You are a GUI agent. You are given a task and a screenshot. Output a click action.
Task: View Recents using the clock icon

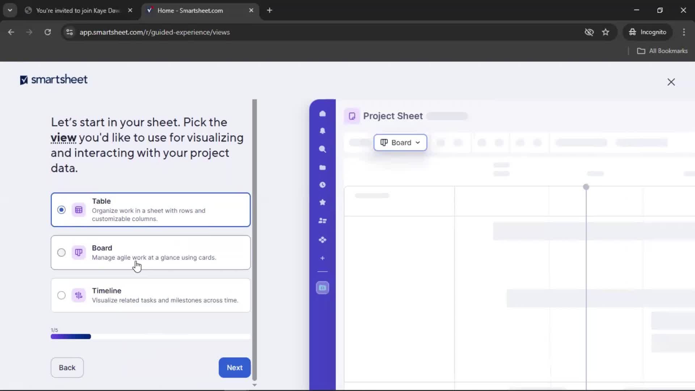(x=323, y=185)
